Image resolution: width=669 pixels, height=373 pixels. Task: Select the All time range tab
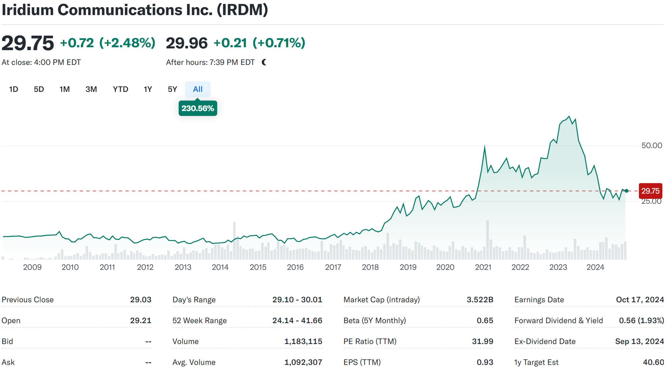tap(198, 89)
